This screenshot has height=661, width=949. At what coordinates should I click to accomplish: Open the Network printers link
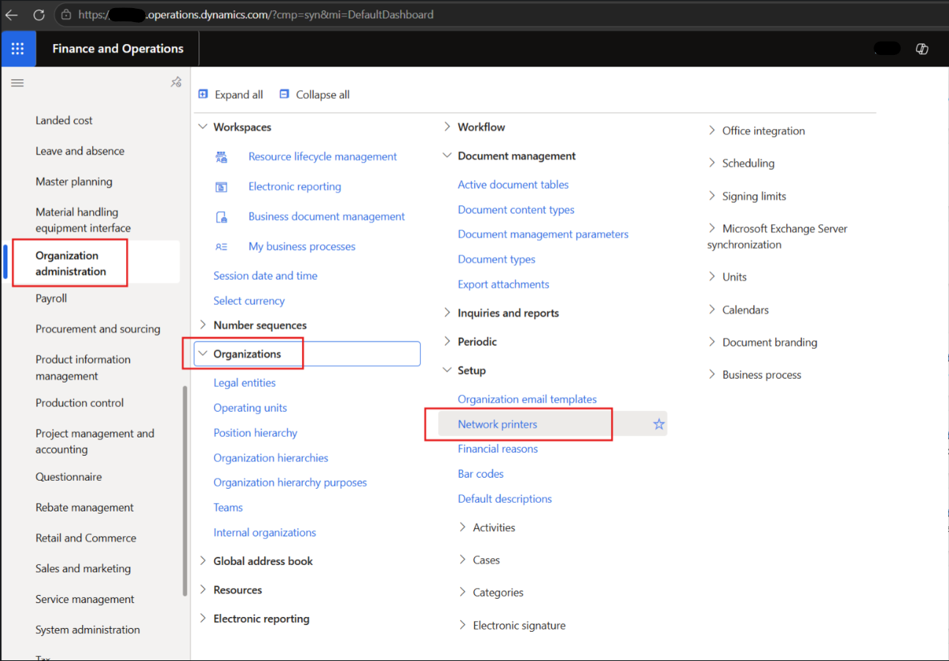point(498,424)
